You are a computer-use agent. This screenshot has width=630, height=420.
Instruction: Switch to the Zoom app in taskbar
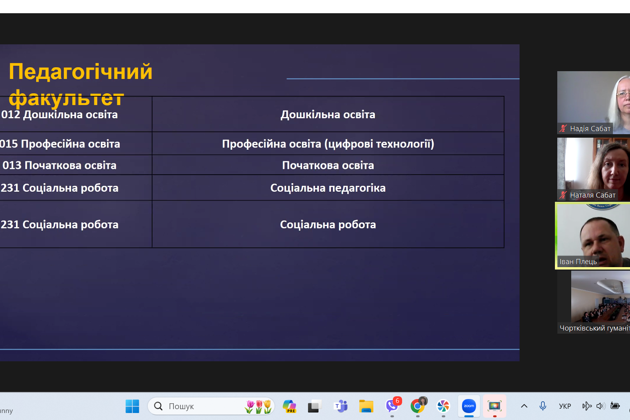pos(469,406)
